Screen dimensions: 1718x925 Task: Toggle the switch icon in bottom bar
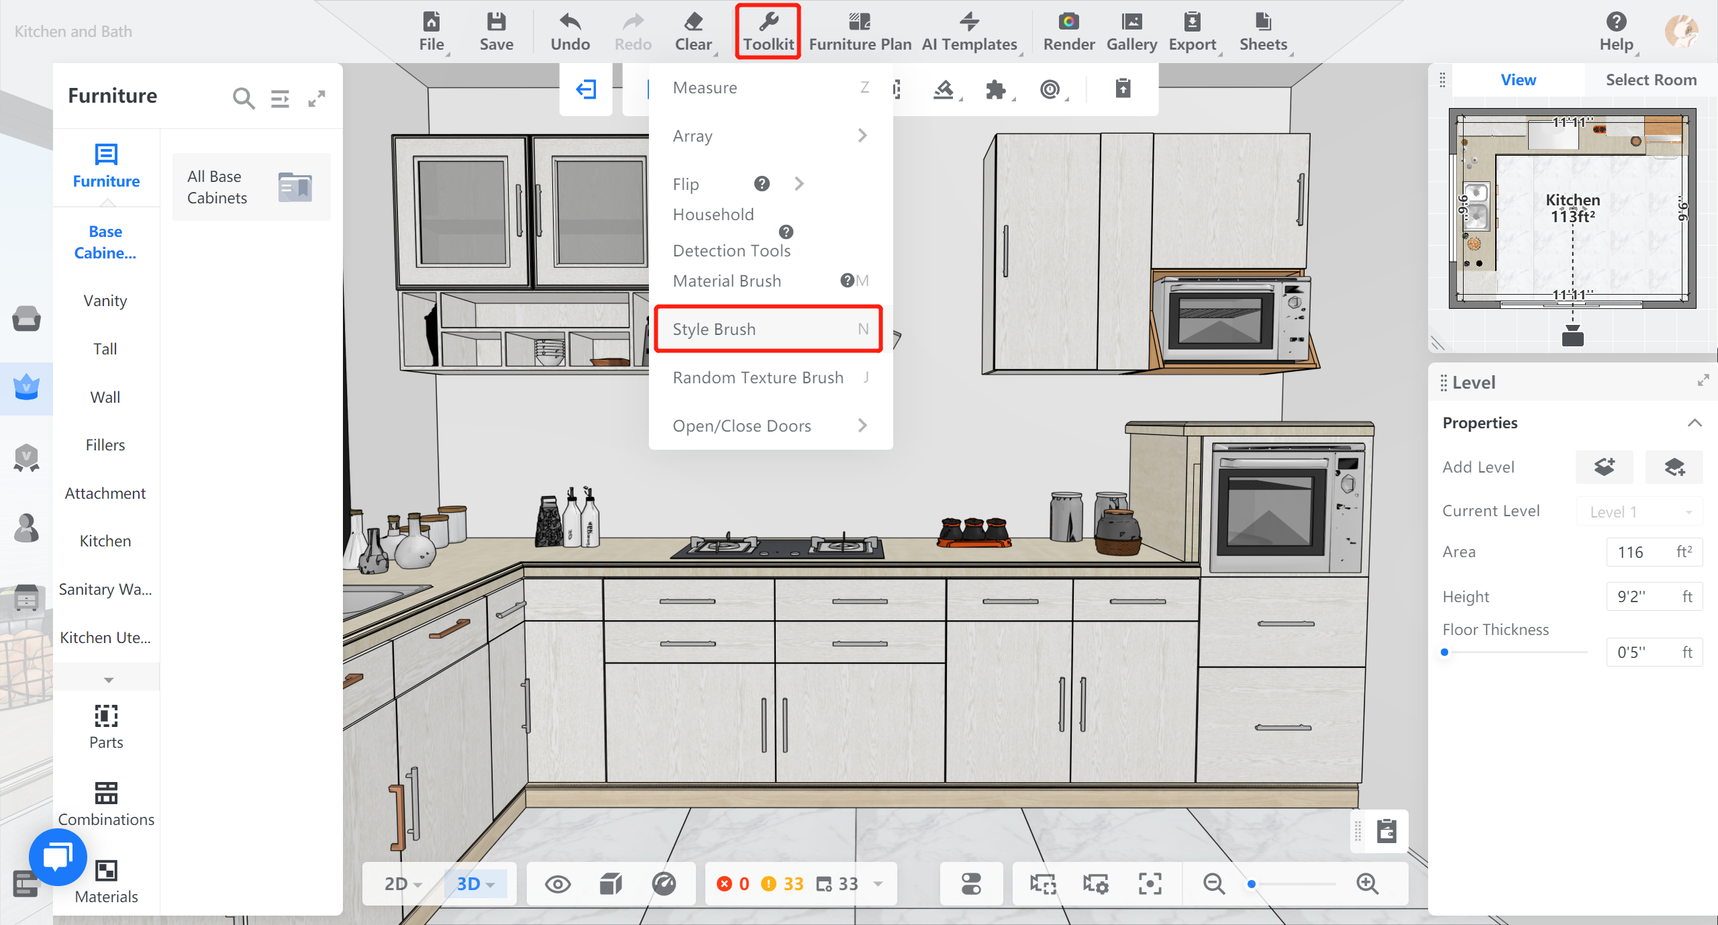click(971, 883)
